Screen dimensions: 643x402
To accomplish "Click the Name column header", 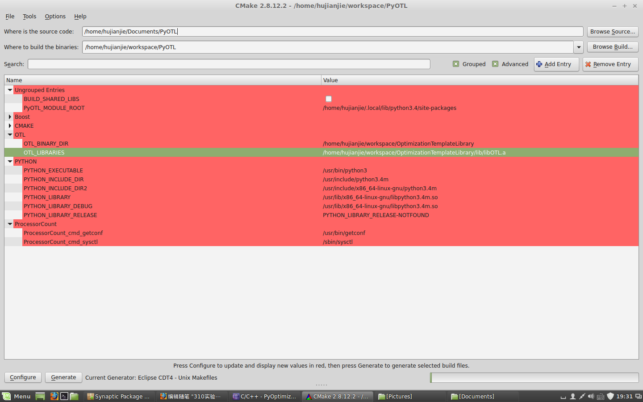I will point(163,80).
